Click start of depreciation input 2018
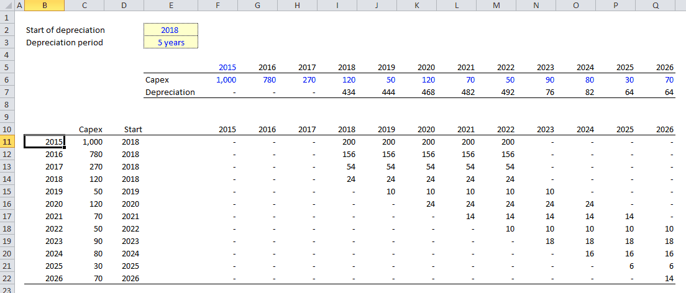Image resolution: width=686 pixels, height=293 pixels. pos(171,30)
